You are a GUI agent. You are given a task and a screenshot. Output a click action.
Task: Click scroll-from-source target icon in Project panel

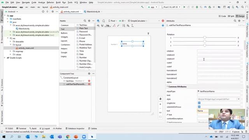(43, 12)
